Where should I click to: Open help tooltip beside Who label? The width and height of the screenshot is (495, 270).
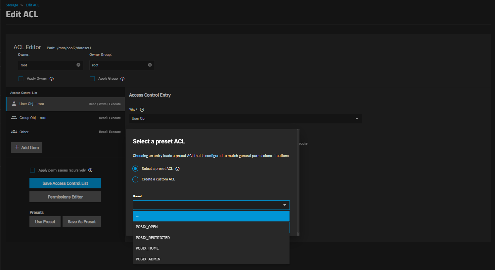[x=142, y=110]
